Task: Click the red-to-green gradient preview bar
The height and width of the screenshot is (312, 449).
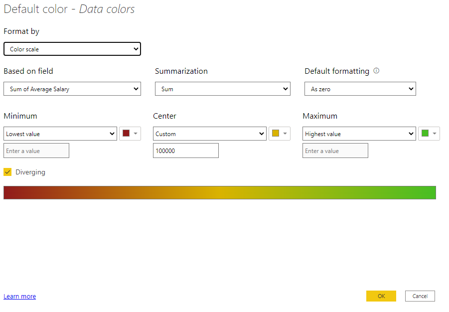Action: 220,192
